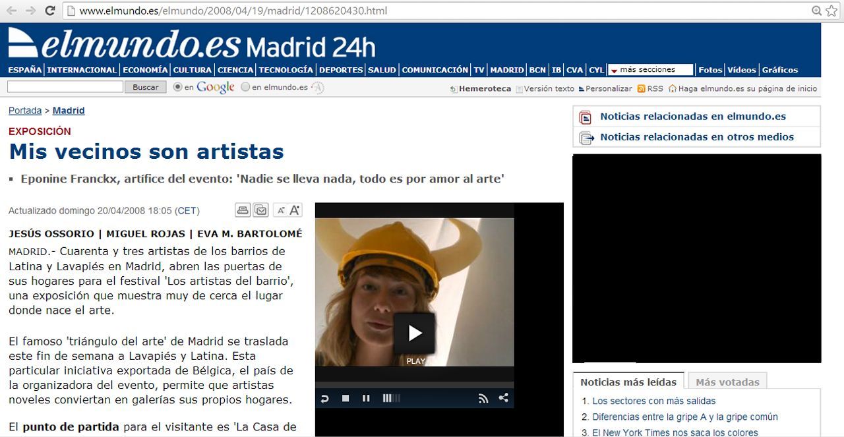Open the Fotos section

coord(710,70)
